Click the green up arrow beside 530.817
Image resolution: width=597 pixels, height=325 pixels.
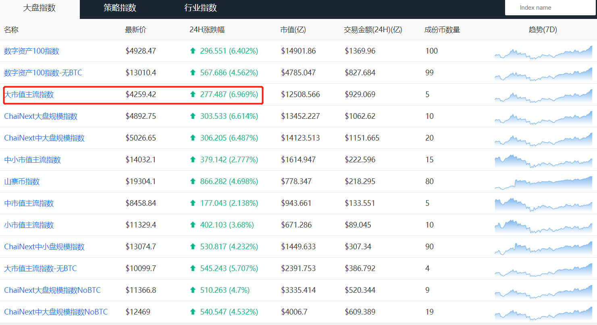click(x=193, y=246)
